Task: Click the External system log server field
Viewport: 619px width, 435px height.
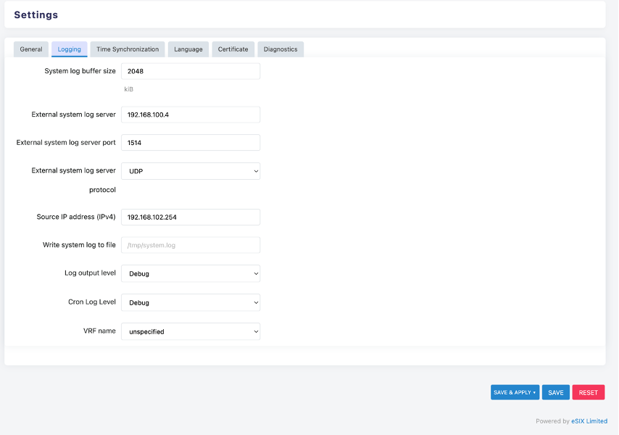Action: pos(191,114)
